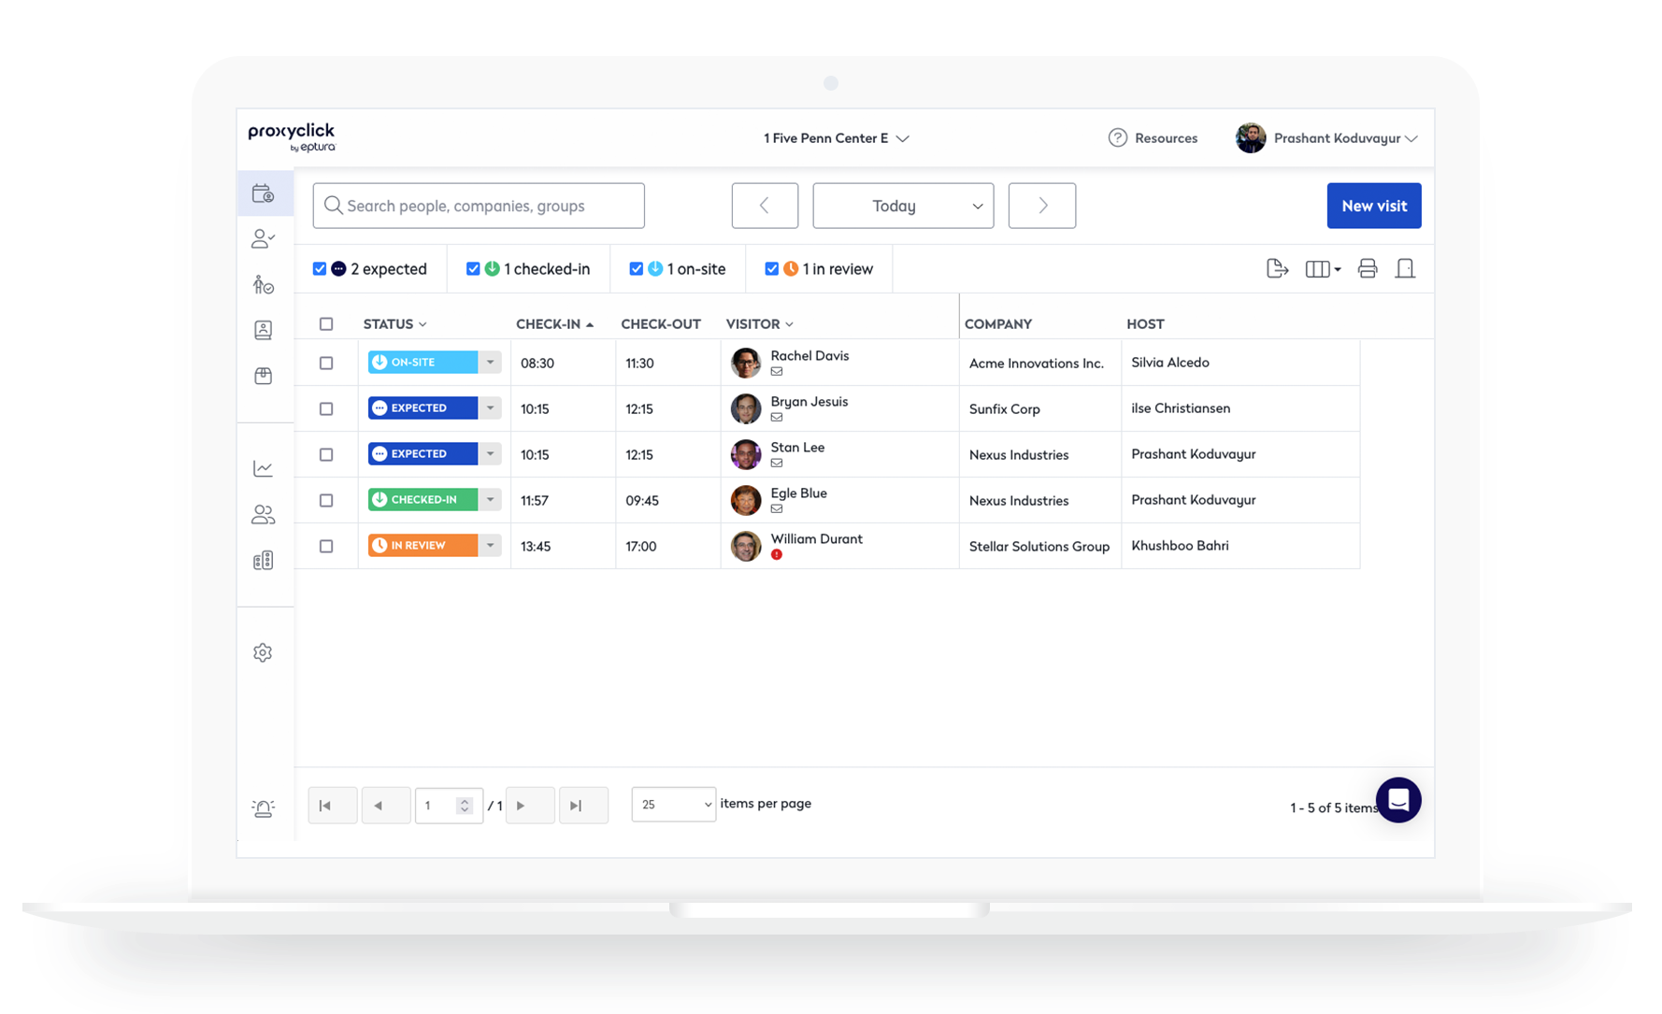
Task: Open the items per page selector
Action: pyautogui.click(x=673, y=804)
